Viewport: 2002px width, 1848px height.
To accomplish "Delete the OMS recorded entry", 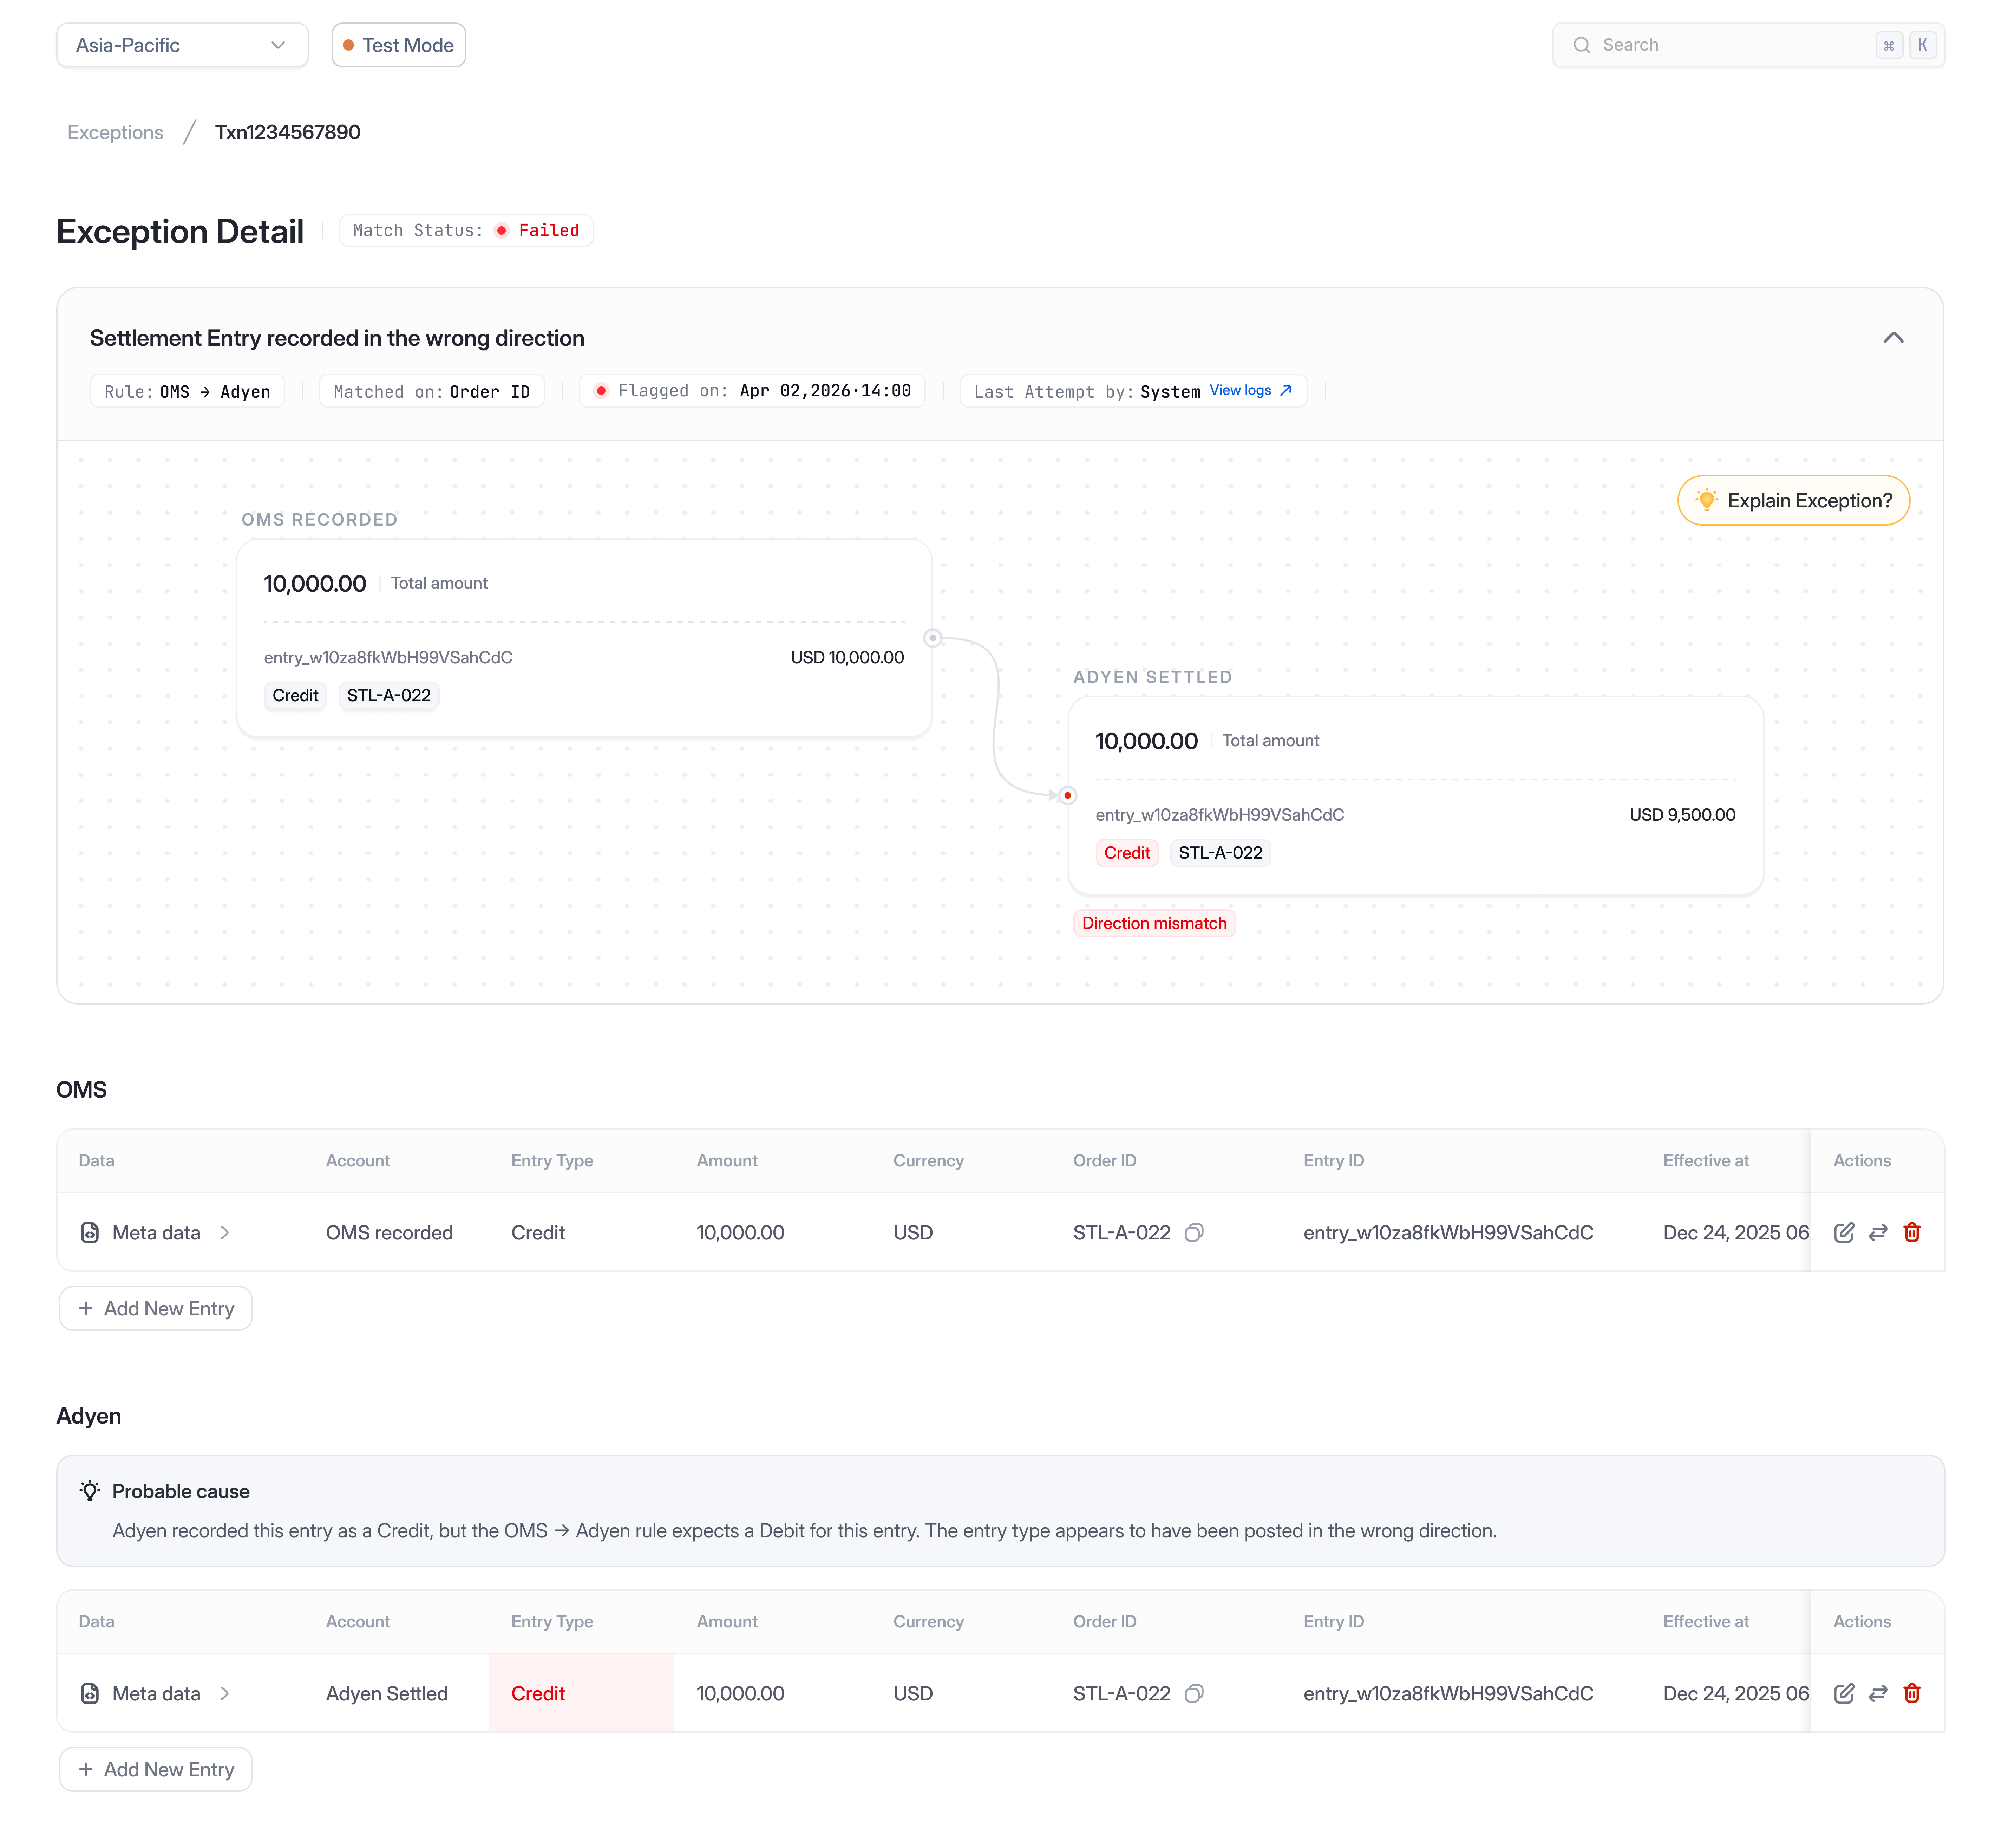I will (1912, 1233).
